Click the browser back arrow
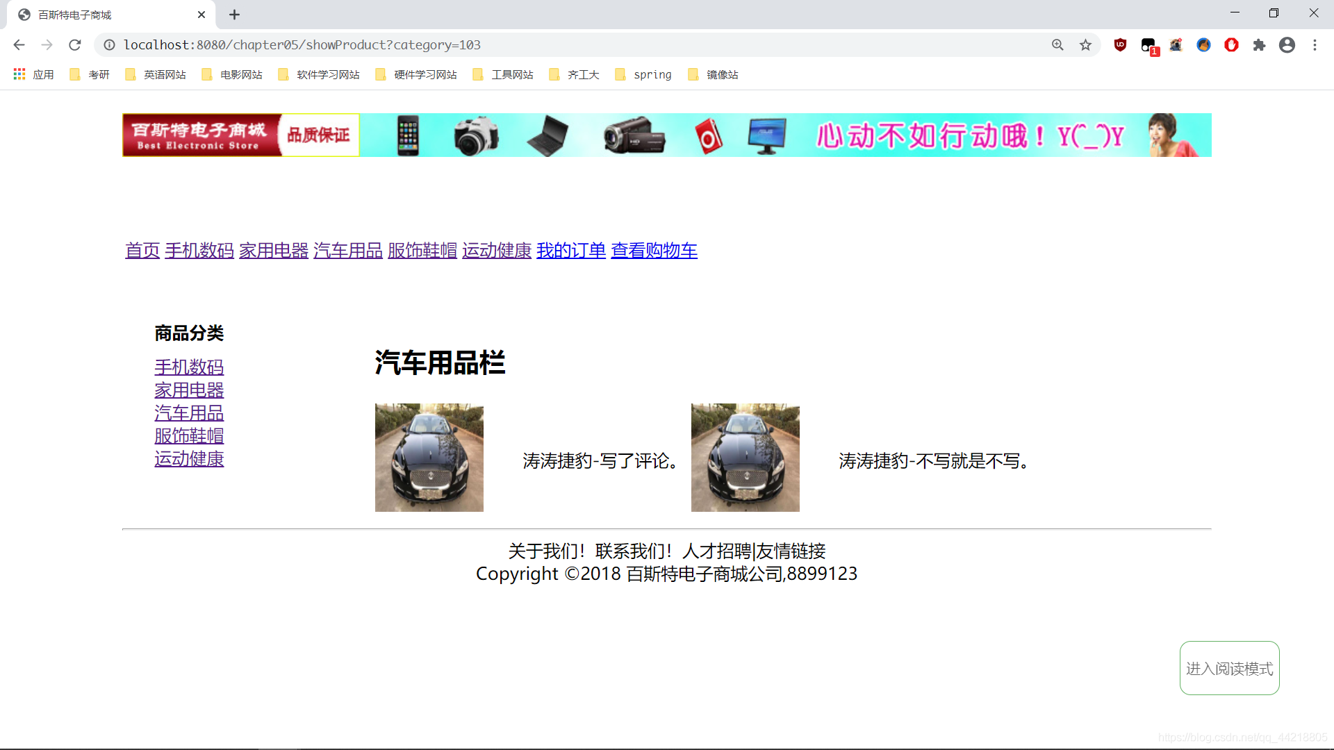The height and width of the screenshot is (750, 1334). [x=19, y=45]
